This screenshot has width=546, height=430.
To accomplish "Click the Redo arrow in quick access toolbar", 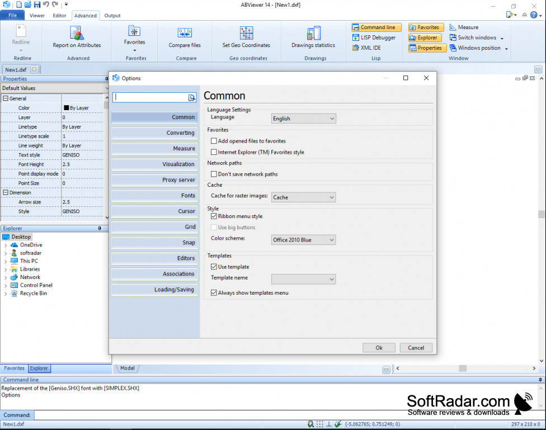I will (x=55, y=4).
